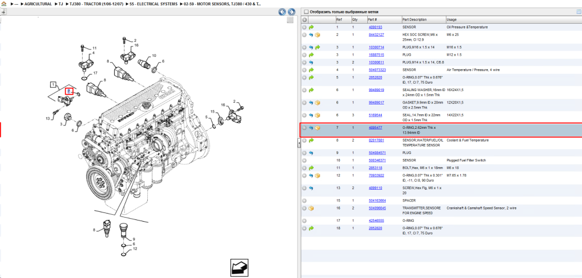The width and height of the screenshot is (582, 278).
Task: Open the TJ breadcrumb
Action: [x=61, y=4]
